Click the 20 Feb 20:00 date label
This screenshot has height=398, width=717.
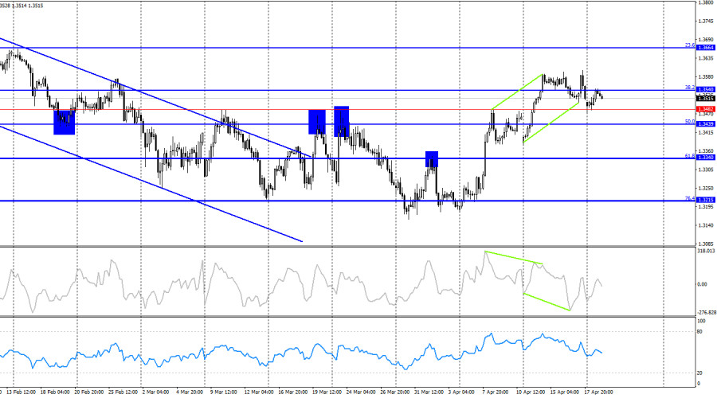[x=88, y=392]
